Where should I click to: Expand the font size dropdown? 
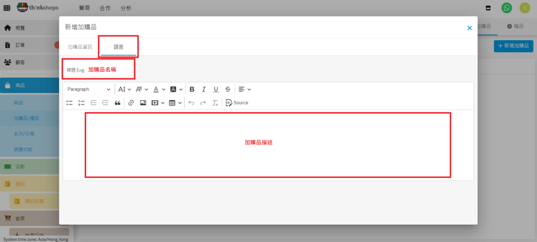pos(124,90)
